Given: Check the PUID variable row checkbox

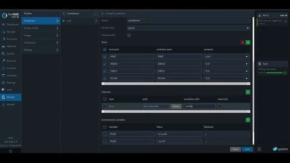Looking at the screenshot, I should pyautogui.click(x=105, y=141).
